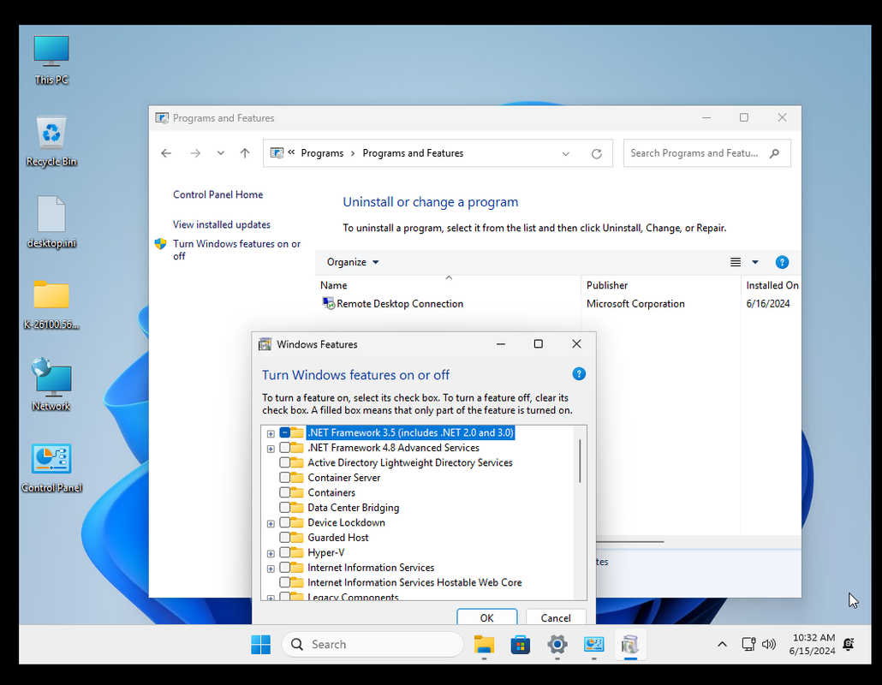This screenshot has height=685, width=882.
Task: Open Settings from the taskbar
Action: 557,645
